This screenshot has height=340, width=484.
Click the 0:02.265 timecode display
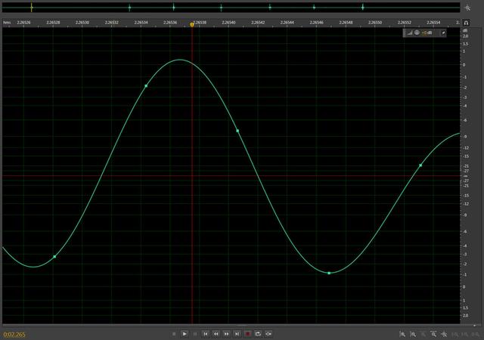[14, 333]
